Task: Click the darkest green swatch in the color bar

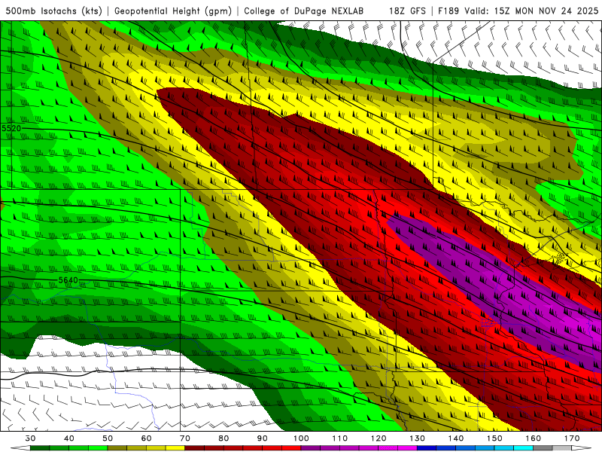Action: click(x=40, y=448)
